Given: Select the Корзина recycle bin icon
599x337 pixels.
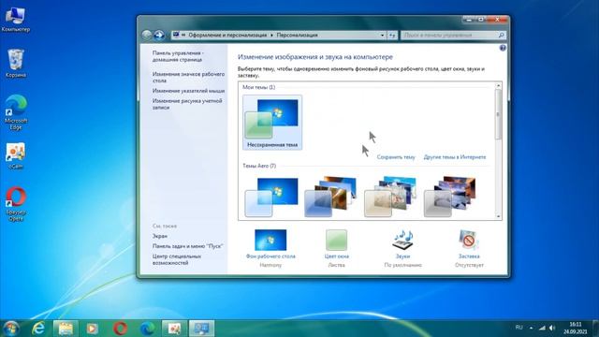Looking at the screenshot, I should point(16,64).
